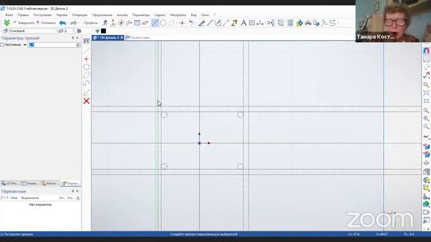Toggle the Расстояние checkbox

2,45
